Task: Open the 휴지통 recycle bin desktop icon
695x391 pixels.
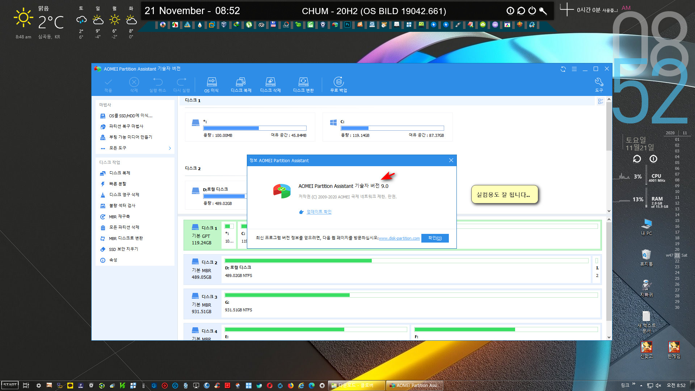Action: (646, 258)
